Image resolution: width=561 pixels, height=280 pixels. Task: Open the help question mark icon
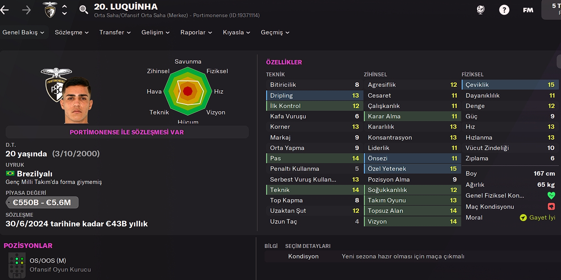(x=504, y=10)
